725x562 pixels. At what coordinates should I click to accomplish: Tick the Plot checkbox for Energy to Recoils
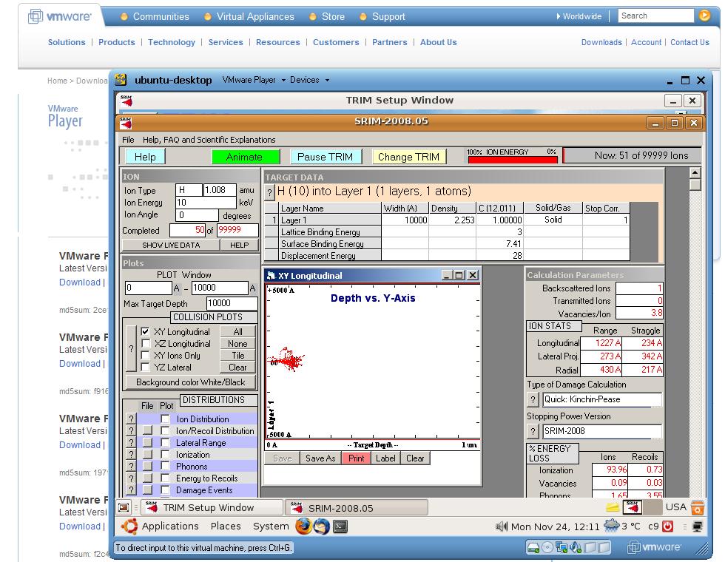(x=165, y=478)
